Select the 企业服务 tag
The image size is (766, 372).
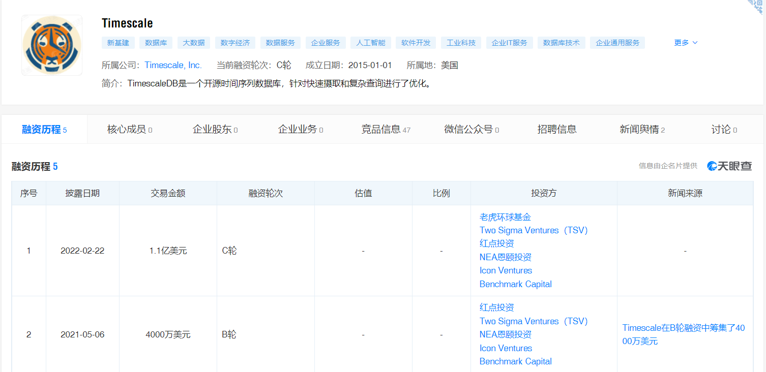pos(326,43)
